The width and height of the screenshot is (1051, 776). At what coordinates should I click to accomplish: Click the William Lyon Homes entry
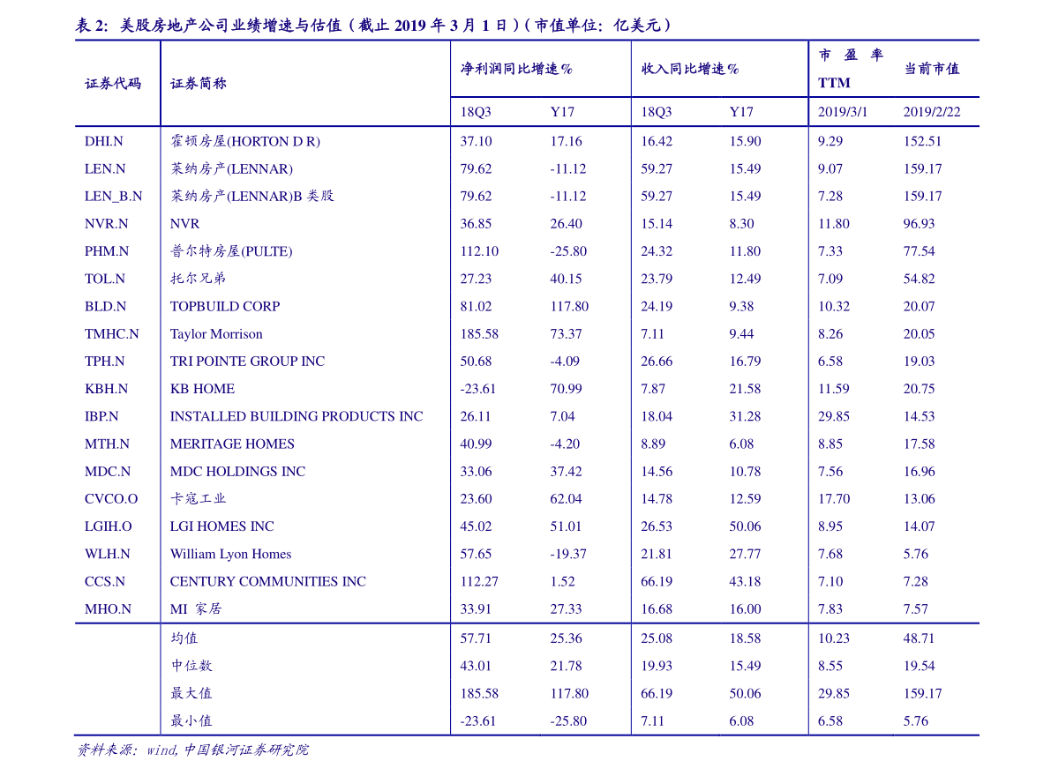click(230, 555)
